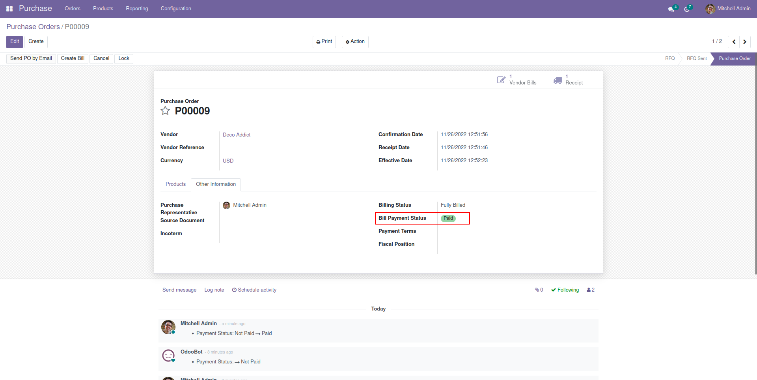Click Send PO by Email

coord(31,59)
